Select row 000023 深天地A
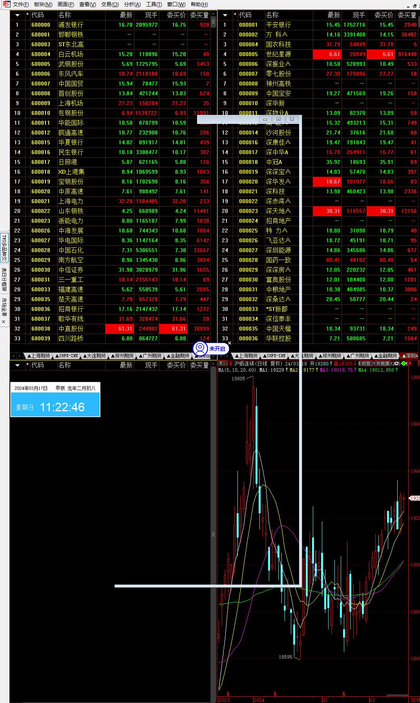Viewport: 420px width, 703px height. click(318, 211)
